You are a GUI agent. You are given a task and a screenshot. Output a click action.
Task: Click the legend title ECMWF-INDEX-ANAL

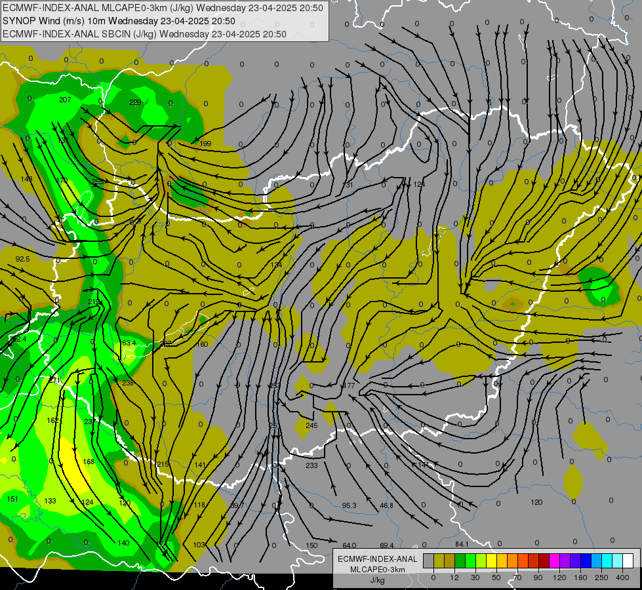point(378,559)
